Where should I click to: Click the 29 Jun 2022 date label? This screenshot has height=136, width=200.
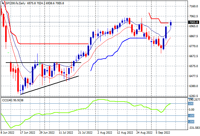47,133
